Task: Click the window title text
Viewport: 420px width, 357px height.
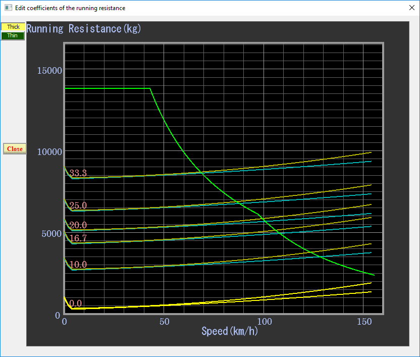Action: click(70, 8)
